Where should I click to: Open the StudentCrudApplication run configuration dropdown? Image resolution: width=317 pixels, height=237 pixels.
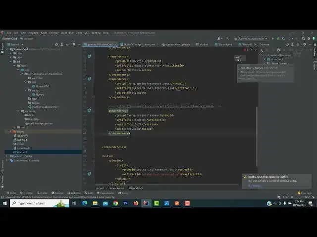[252, 39]
